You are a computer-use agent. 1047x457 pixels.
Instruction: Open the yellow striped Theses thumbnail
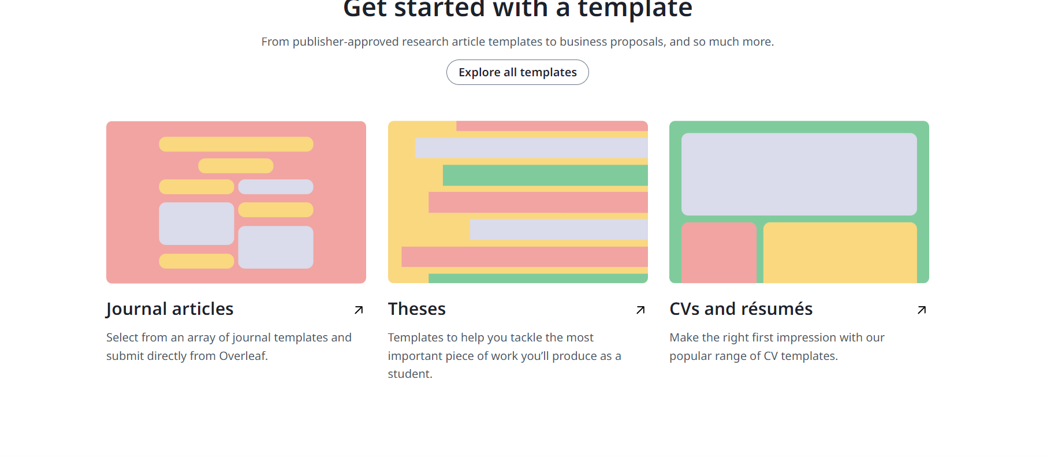(518, 202)
